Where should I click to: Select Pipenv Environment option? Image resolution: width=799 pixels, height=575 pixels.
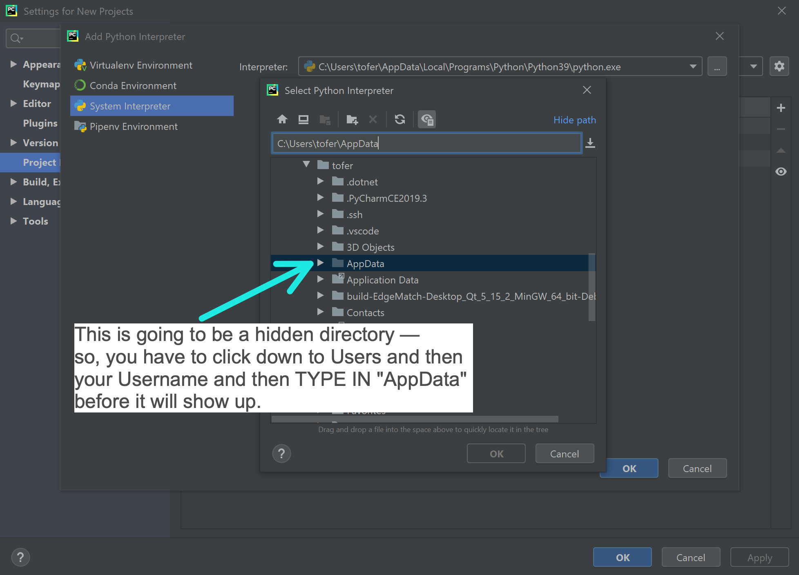tap(134, 127)
